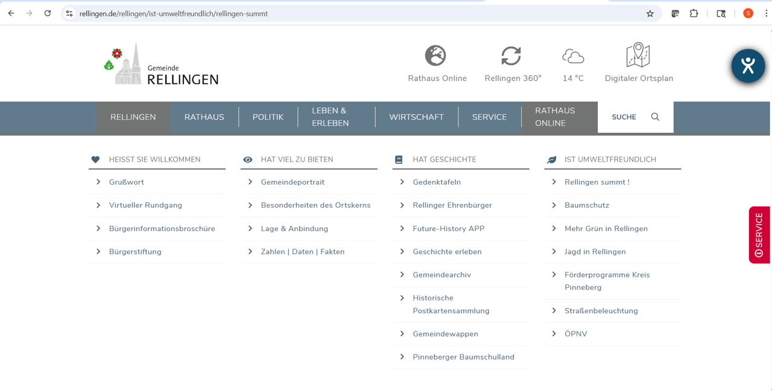Reload the page in the browser

point(48,13)
